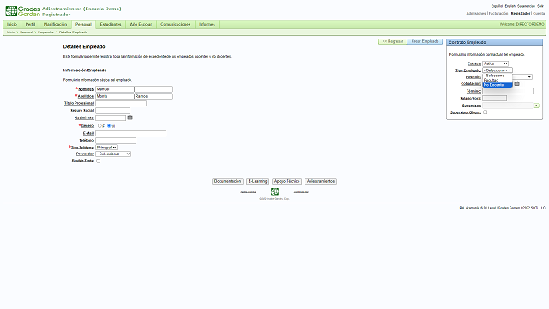Click the Supervisor text field
Image resolution: width=549 pixels, height=309 pixels.
(x=508, y=106)
